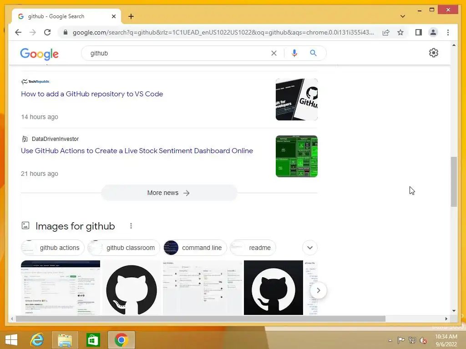Open the repository screenshot image thumbnail
The height and width of the screenshot is (349, 466).
point(61,288)
